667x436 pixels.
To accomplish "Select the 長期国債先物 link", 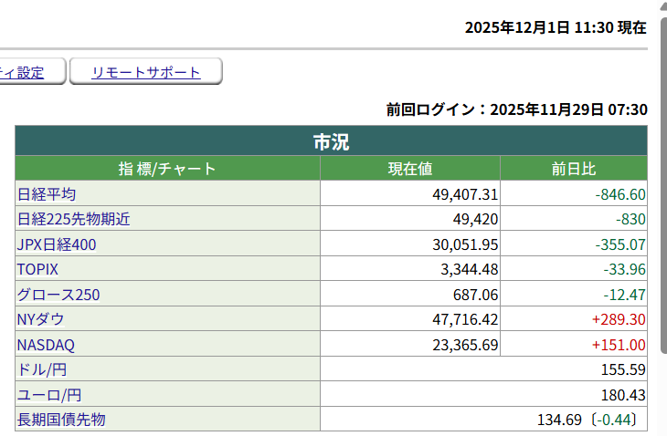I will coord(62,420).
